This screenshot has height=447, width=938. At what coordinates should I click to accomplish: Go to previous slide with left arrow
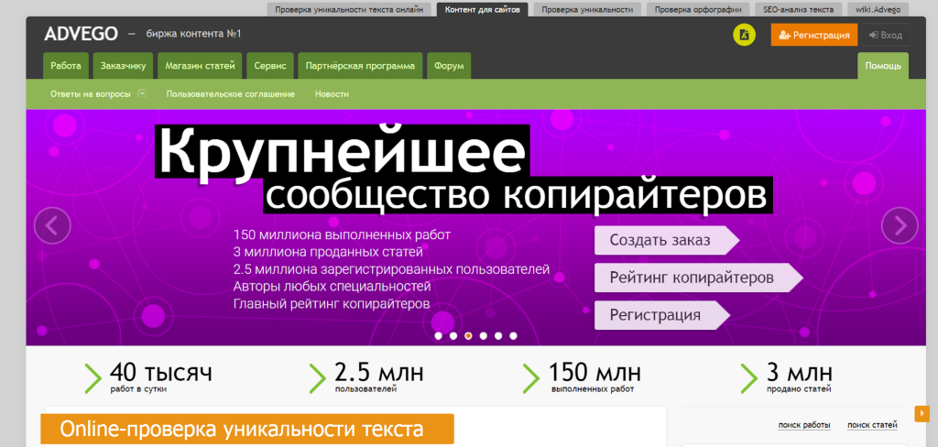tap(52, 225)
